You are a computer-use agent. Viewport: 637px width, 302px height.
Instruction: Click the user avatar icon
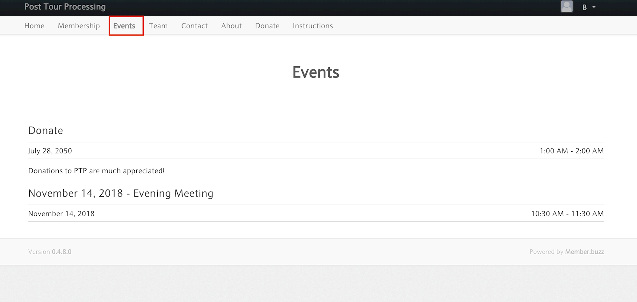click(567, 7)
